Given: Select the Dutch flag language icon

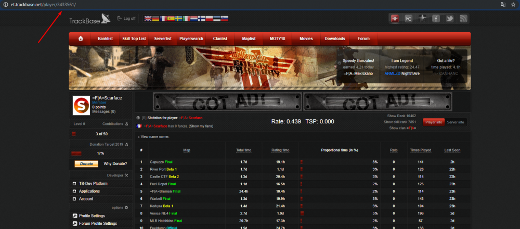Looking at the screenshot, I should (x=194, y=19).
